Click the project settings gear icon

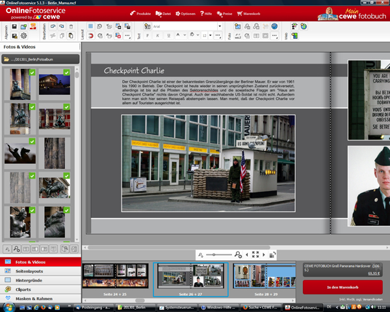click(24, 36)
